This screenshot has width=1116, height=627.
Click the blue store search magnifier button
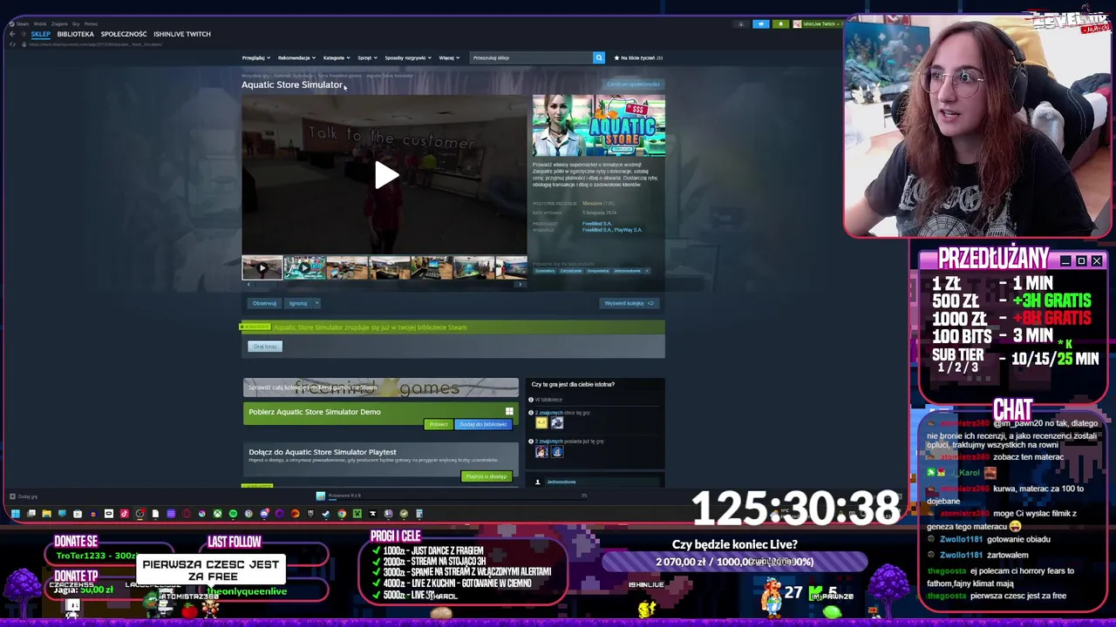[x=598, y=57]
